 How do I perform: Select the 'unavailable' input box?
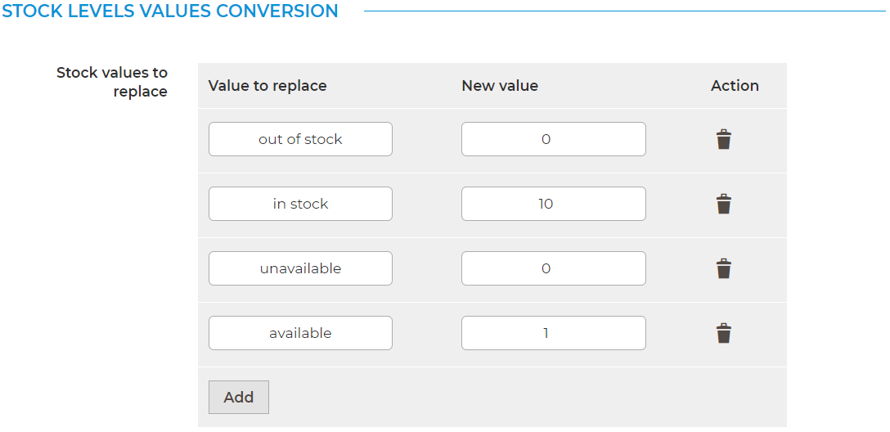tap(300, 268)
